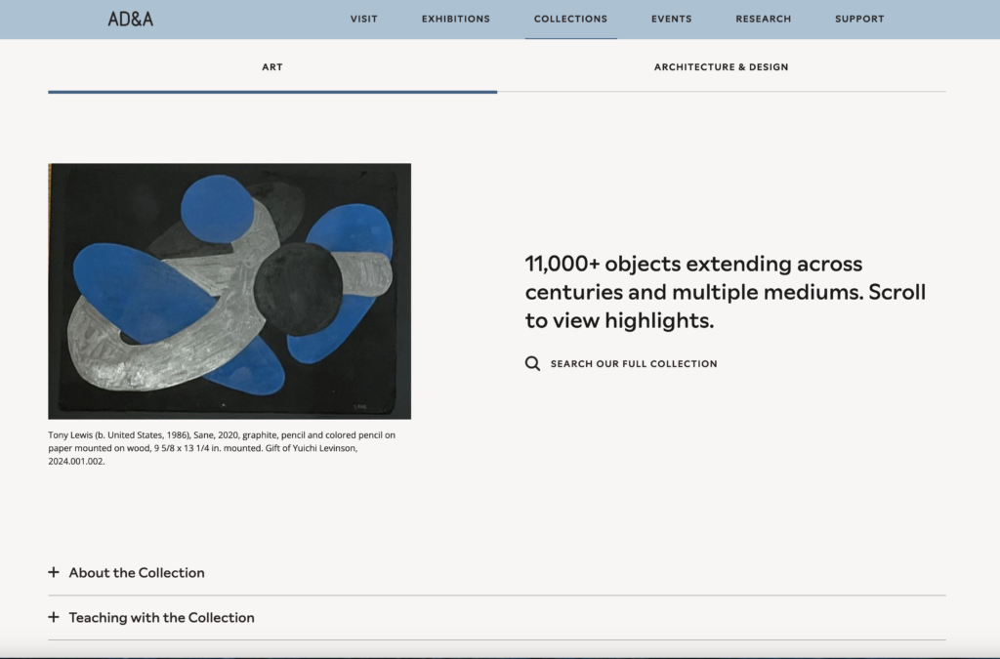
Task: Switch to the Architecture & Design tab
Action: coord(721,67)
